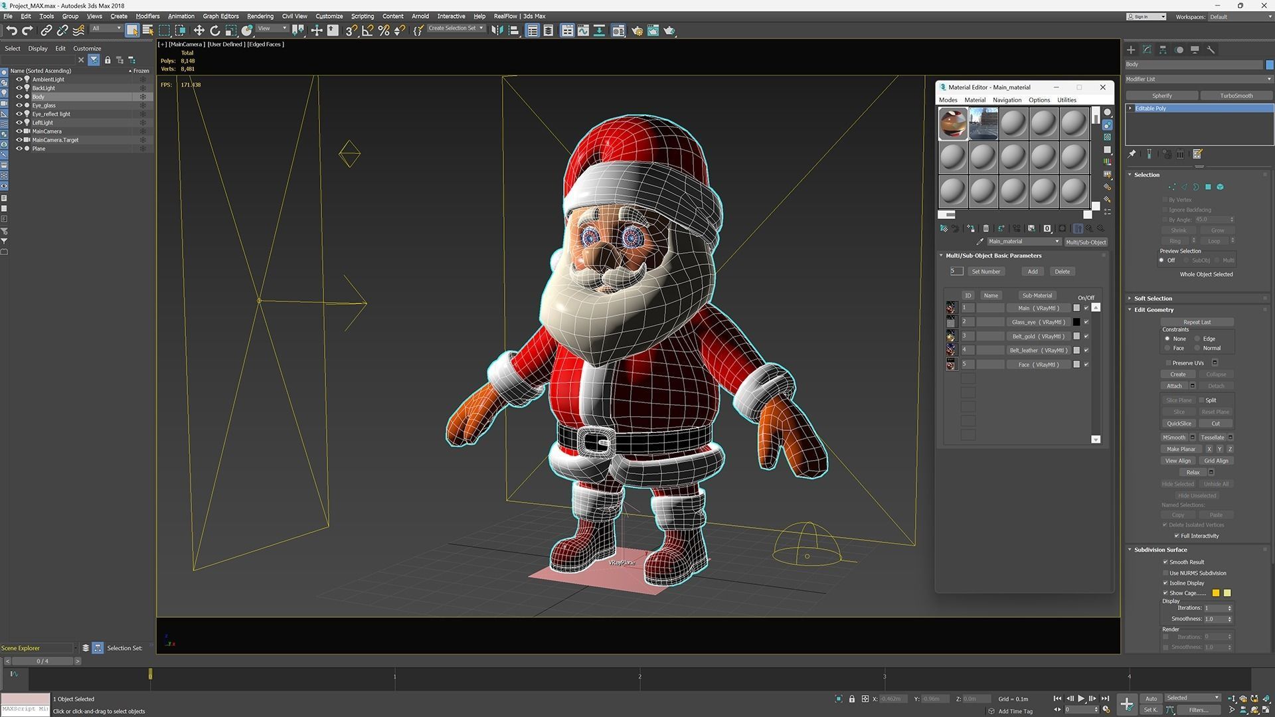
Task: Click the first Show Cage color swatch
Action: tap(1216, 593)
